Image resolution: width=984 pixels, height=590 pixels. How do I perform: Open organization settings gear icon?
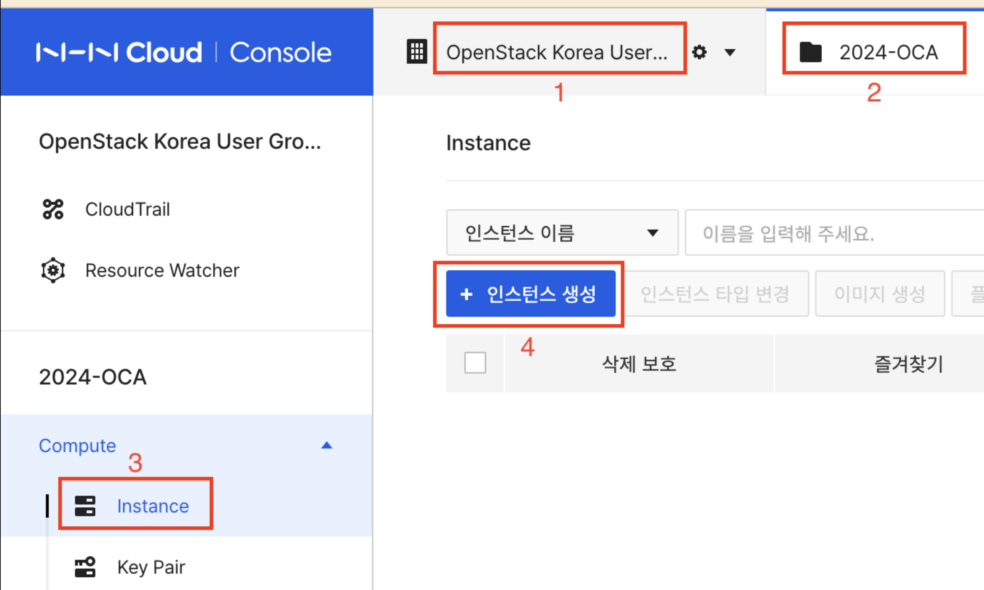(699, 52)
